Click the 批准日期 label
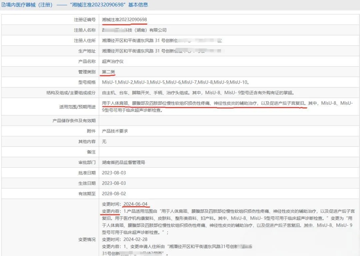The width and height of the screenshot is (360, 256). click(87, 173)
